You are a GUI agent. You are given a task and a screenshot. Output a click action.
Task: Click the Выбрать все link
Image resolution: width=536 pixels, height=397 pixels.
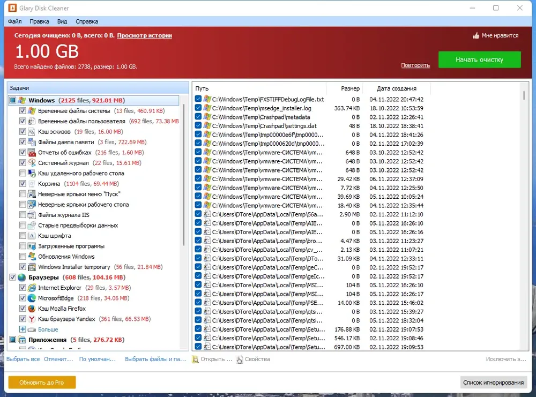point(23,359)
